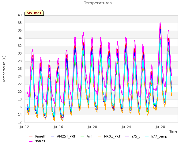Click the green AirT legend swatch

pos(82,137)
